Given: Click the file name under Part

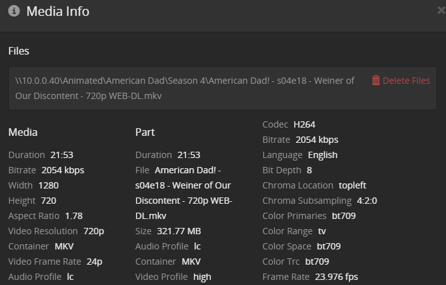Looking at the screenshot, I should (x=183, y=193).
